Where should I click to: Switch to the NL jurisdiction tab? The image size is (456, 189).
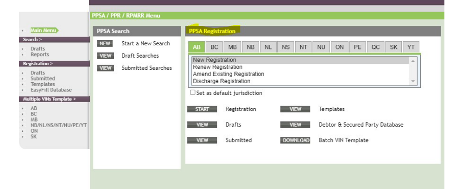pyautogui.click(x=268, y=47)
